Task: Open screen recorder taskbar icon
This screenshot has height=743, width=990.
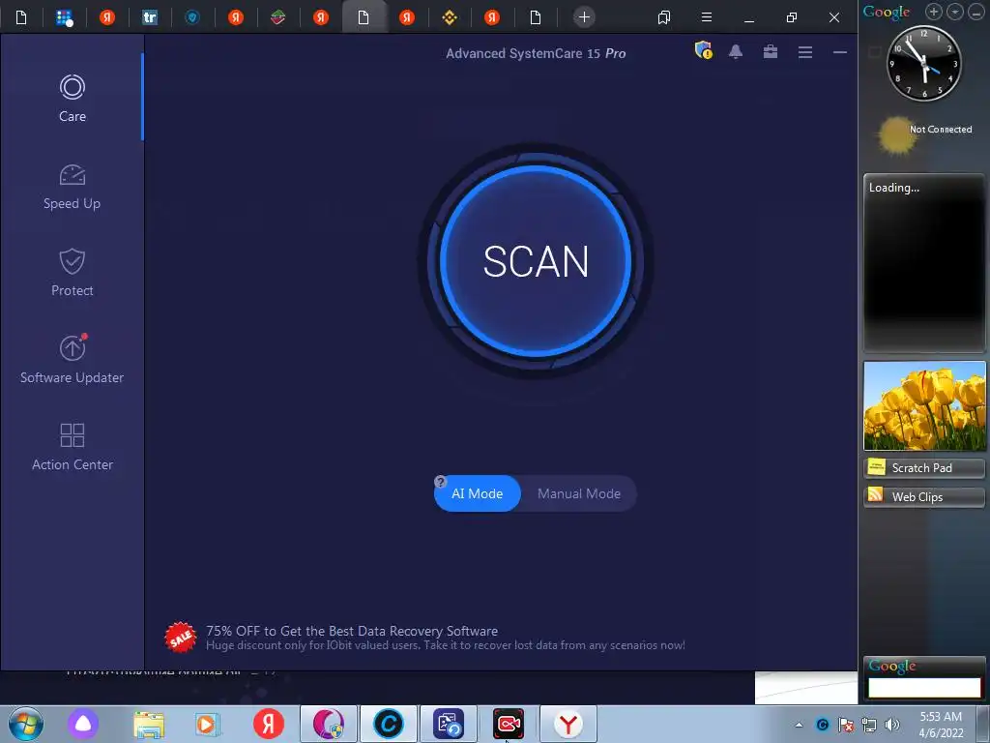Action: [509, 724]
